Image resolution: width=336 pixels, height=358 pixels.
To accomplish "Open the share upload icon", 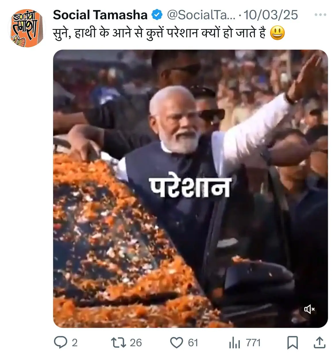I will 319,342.
